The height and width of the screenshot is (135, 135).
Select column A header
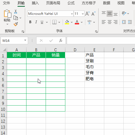17,50
